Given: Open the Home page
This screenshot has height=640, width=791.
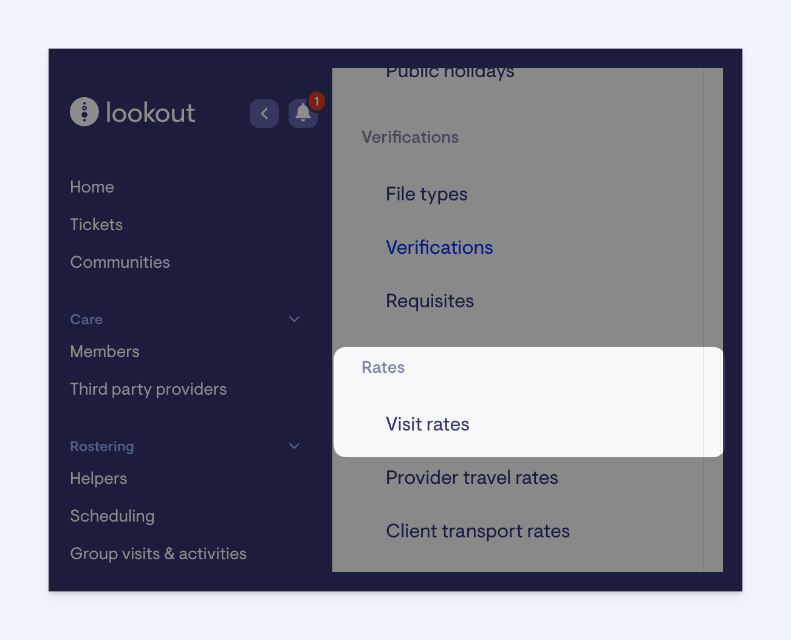Looking at the screenshot, I should (x=92, y=187).
